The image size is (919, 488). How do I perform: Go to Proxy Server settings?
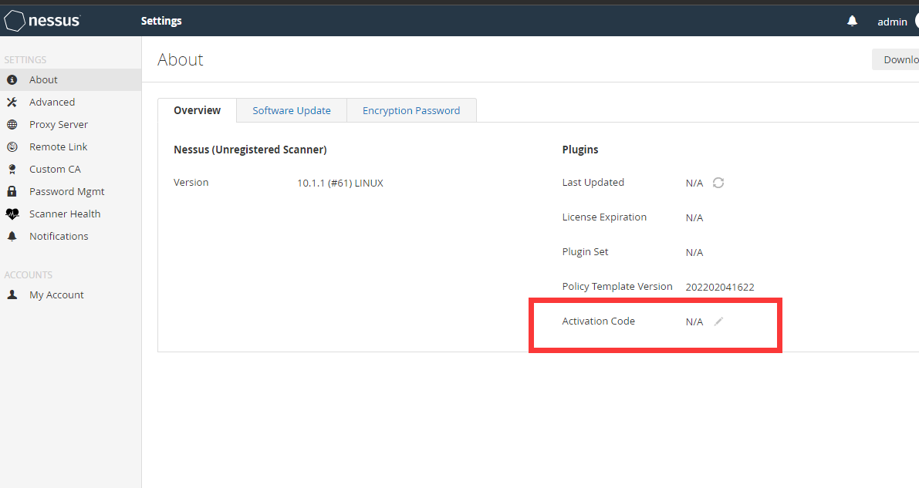point(70,124)
